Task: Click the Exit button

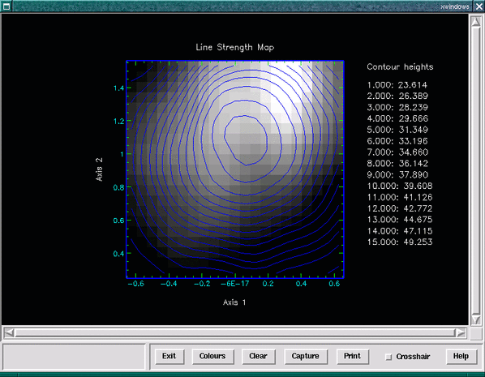Action: 170,356
